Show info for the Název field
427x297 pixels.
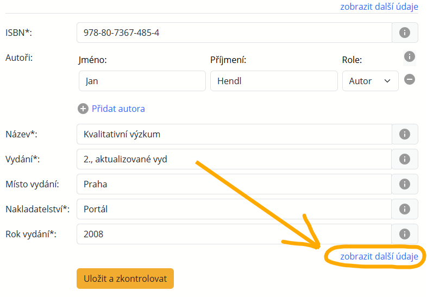pos(404,134)
